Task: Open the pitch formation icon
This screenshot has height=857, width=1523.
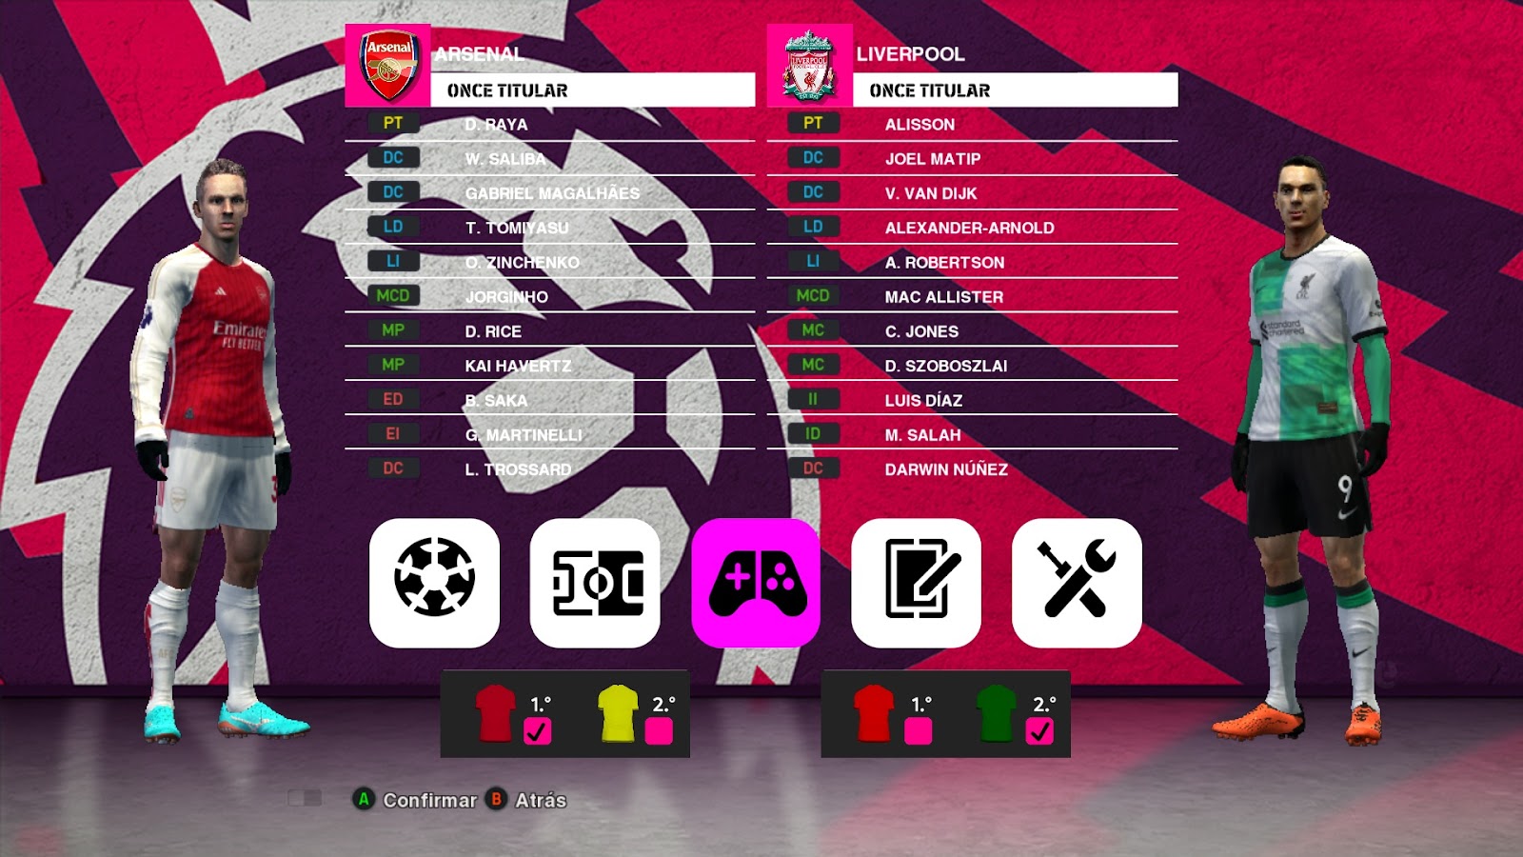Action: point(595,583)
